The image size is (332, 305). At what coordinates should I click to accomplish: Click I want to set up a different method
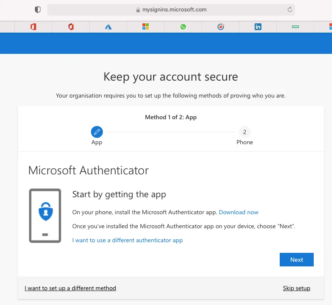70,288
